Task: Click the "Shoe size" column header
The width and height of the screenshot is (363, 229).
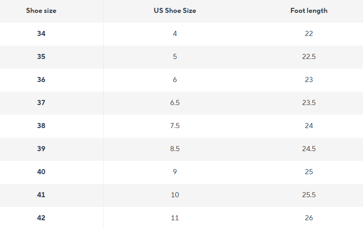Action: coord(41,11)
